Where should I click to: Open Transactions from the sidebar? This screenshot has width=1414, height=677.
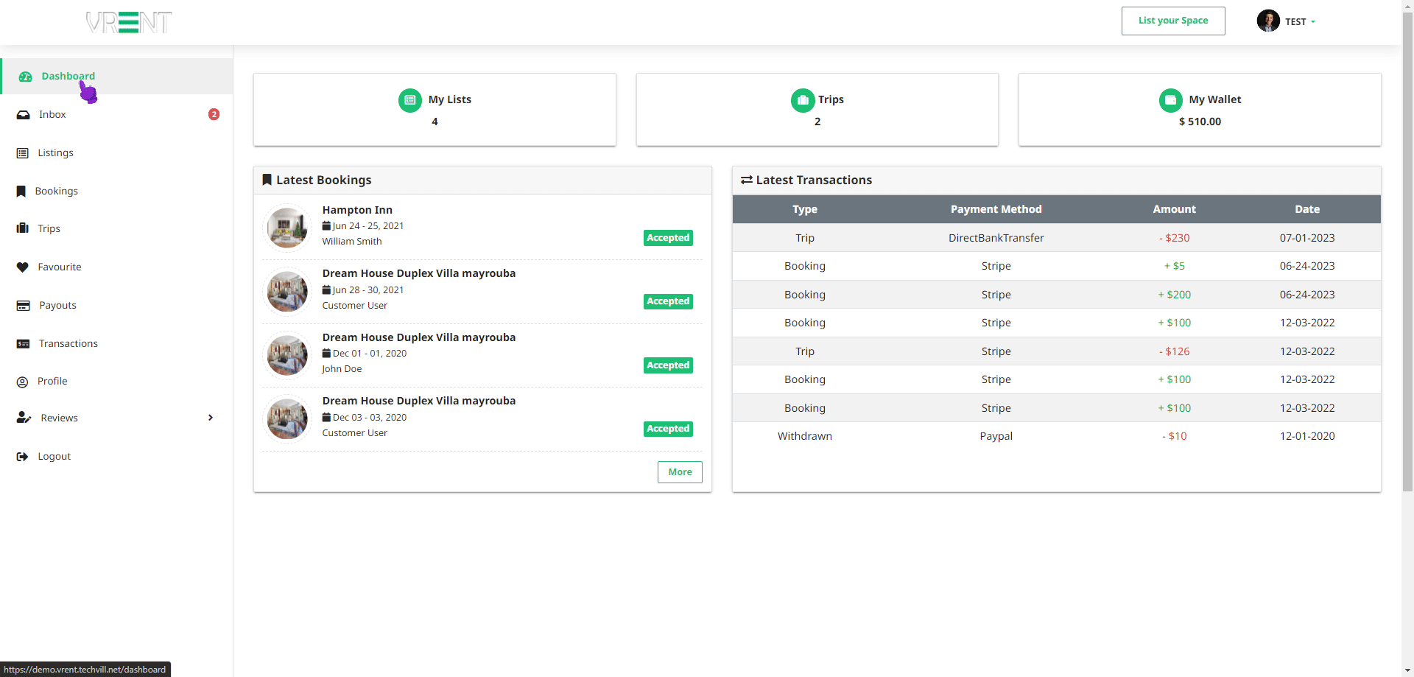(68, 344)
